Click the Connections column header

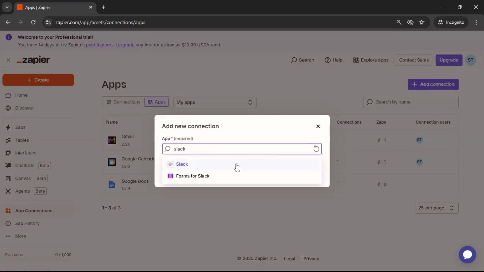click(x=349, y=122)
